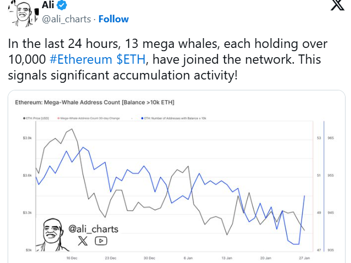Open the @ali_charts handle link
This screenshot has height=263, width=351.
(x=66, y=19)
